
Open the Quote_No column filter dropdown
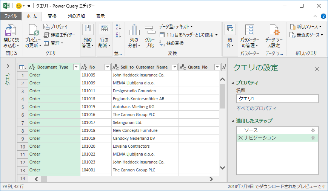click(x=217, y=67)
